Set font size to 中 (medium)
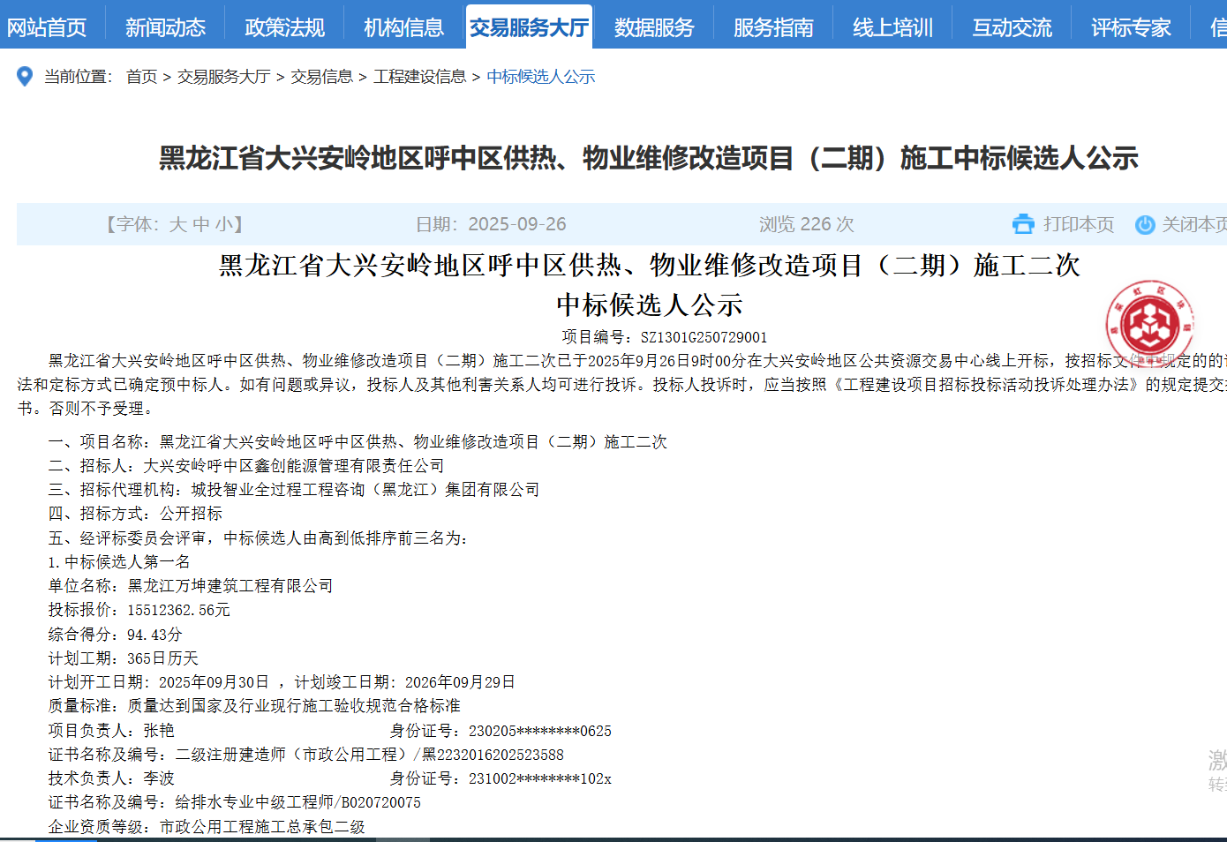This screenshot has width=1227, height=842. point(201,224)
